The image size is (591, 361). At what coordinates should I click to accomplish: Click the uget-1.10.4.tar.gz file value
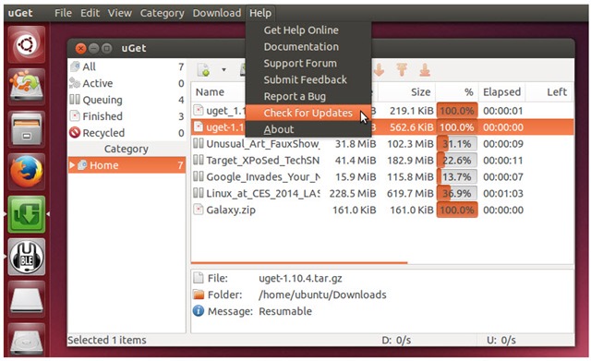[300, 278]
